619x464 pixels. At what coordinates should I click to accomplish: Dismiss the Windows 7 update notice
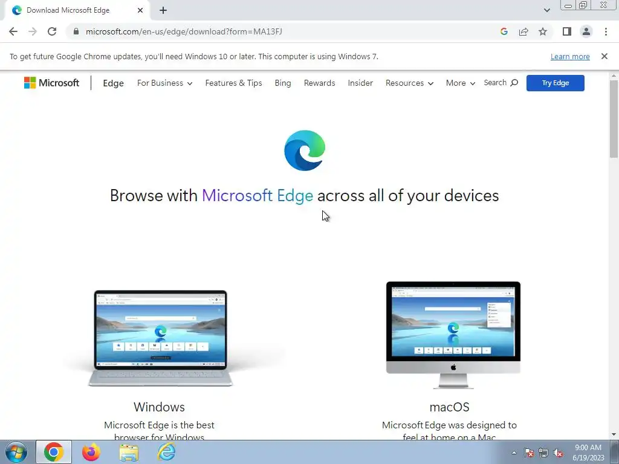(x=604, y=56)
